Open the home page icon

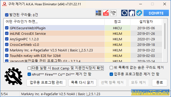click(x=132, y=13)
